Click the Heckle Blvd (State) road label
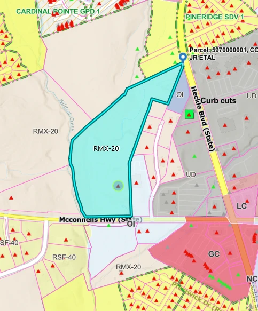Screen dimensions: 258x311 203,118
